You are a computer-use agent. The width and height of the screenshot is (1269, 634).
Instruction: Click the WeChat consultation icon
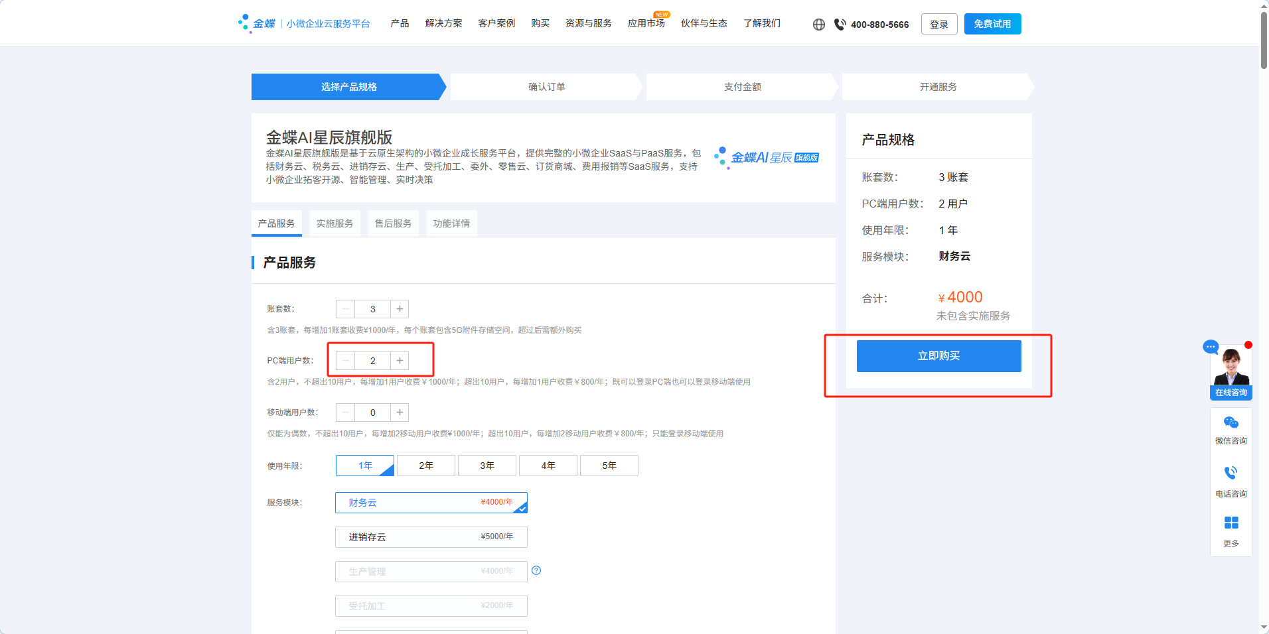click(x=1231, y=423)
